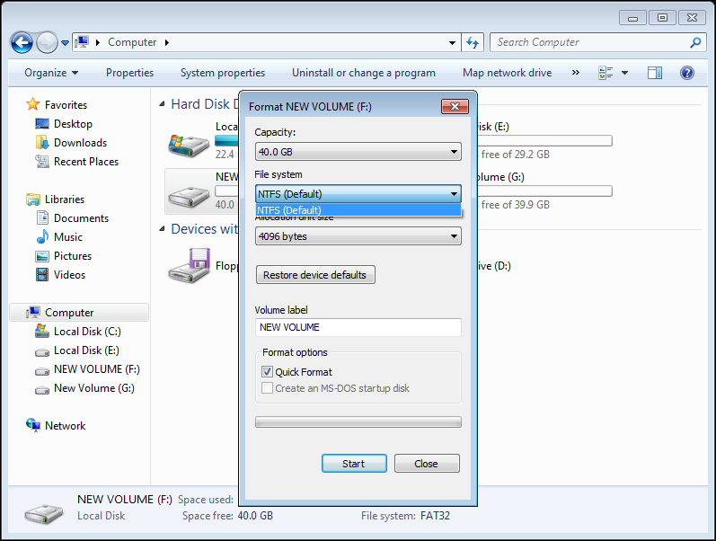Open Recent Places in Favorites
Viewport: 716px width, 541px height.
point(86,161)
